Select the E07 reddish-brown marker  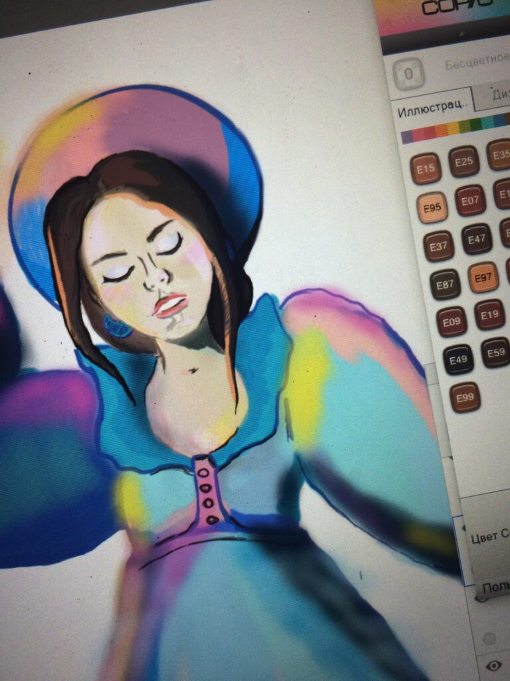470,200
